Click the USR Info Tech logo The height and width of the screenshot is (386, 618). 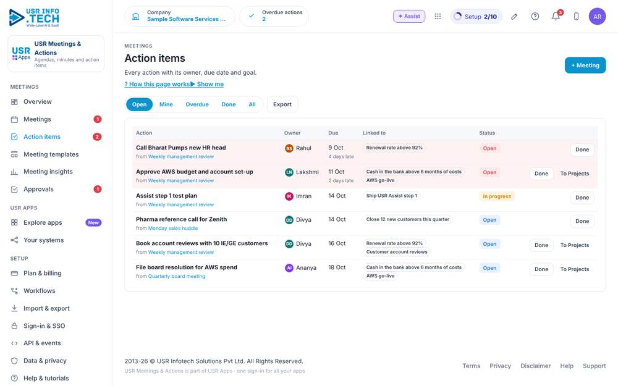coord(34,17)
